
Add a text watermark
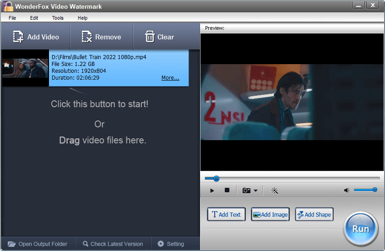point(226,214)
